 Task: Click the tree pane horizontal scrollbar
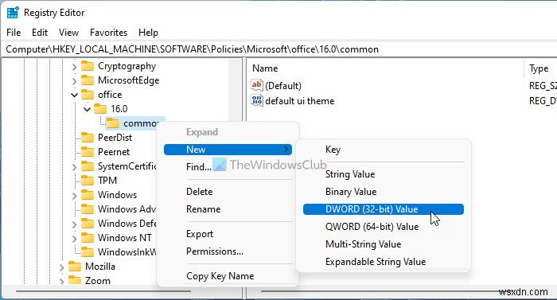(103, 291)
